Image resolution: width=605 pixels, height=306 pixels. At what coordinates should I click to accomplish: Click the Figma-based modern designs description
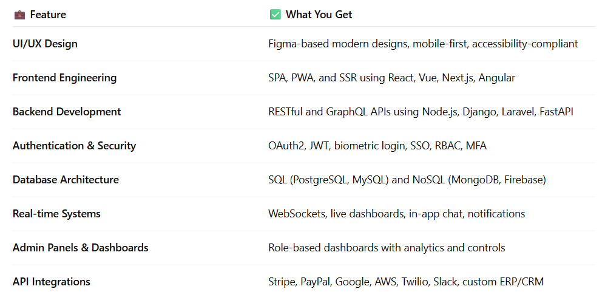click(x=423, y=44)
